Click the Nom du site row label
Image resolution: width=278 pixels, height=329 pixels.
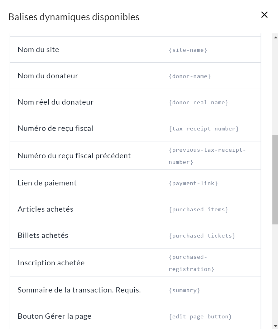[x=38, y=50]
